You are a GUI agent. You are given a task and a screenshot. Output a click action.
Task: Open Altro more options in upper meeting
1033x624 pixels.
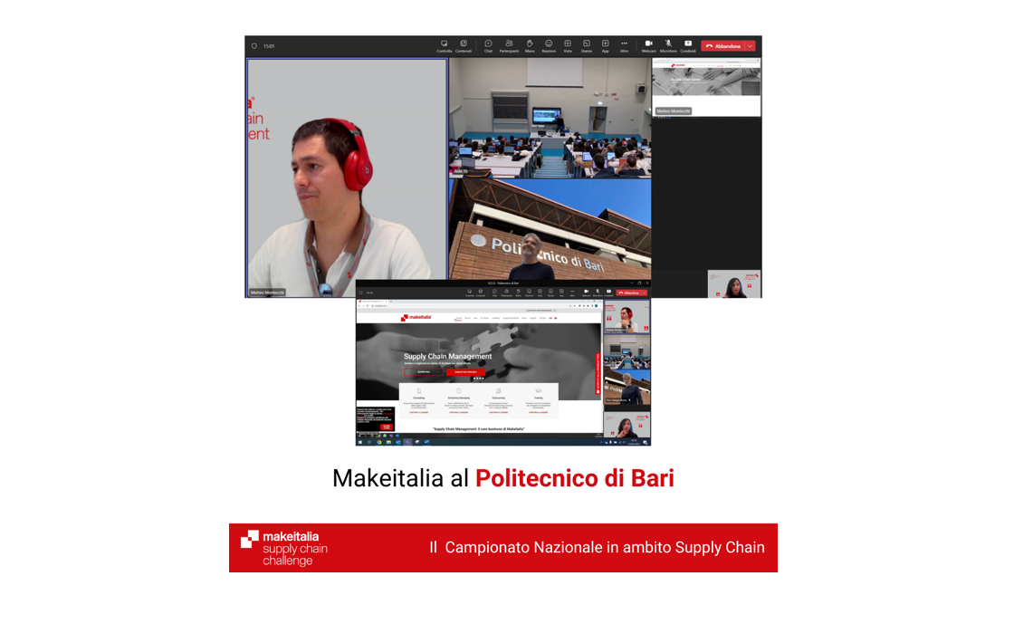click(x=624, y=46)
